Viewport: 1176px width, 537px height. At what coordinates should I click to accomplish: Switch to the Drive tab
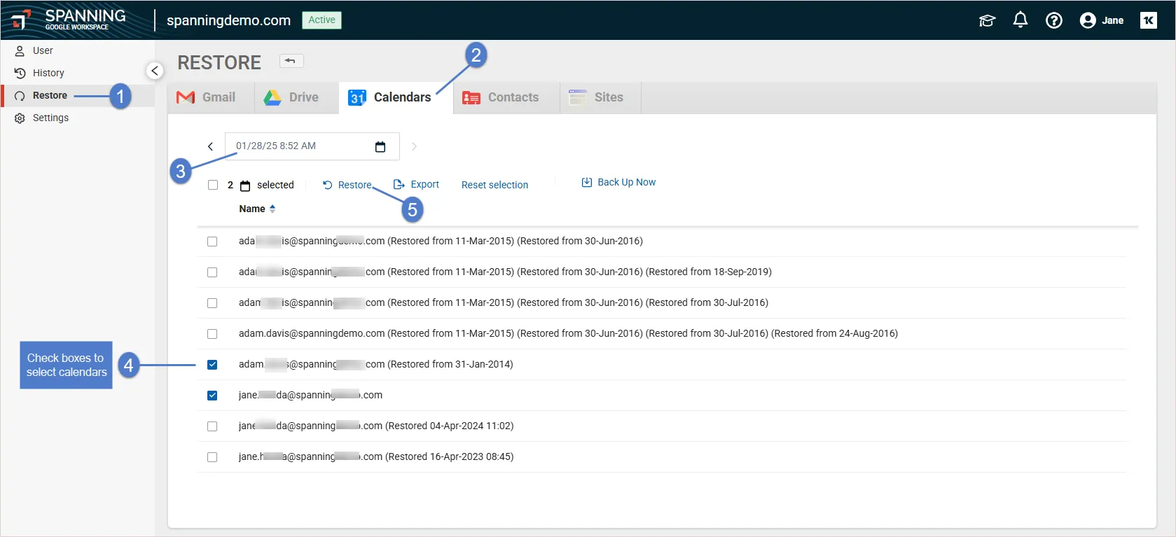(x=291, y=97)
